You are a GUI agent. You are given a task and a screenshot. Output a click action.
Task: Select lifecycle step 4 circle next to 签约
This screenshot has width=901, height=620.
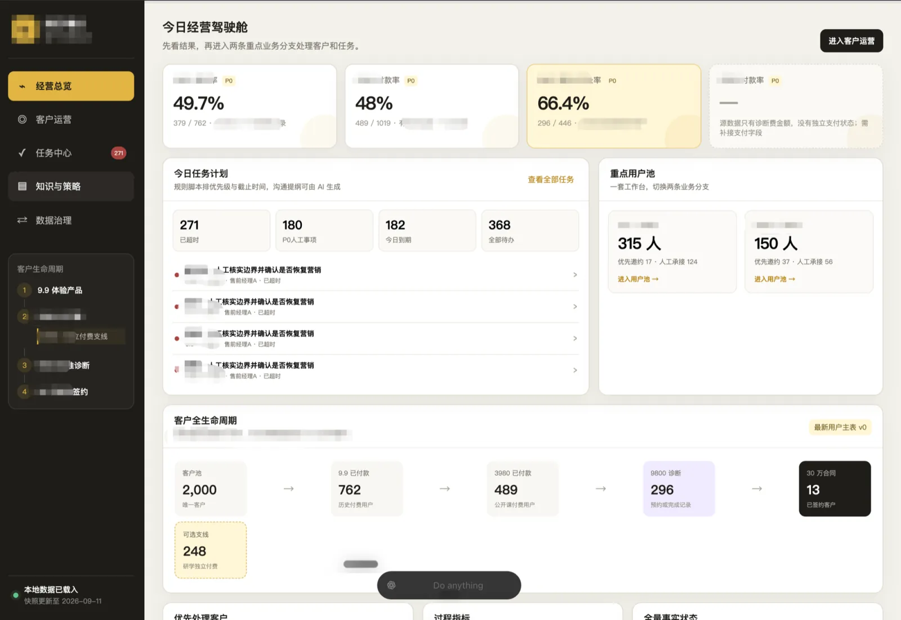click(x=24, y=392)
